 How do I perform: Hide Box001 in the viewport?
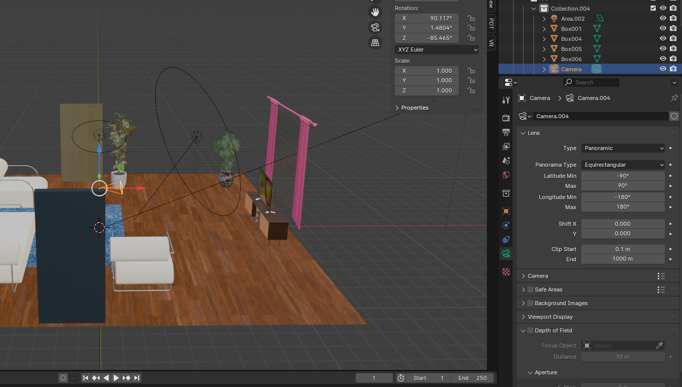click(663, 29)
